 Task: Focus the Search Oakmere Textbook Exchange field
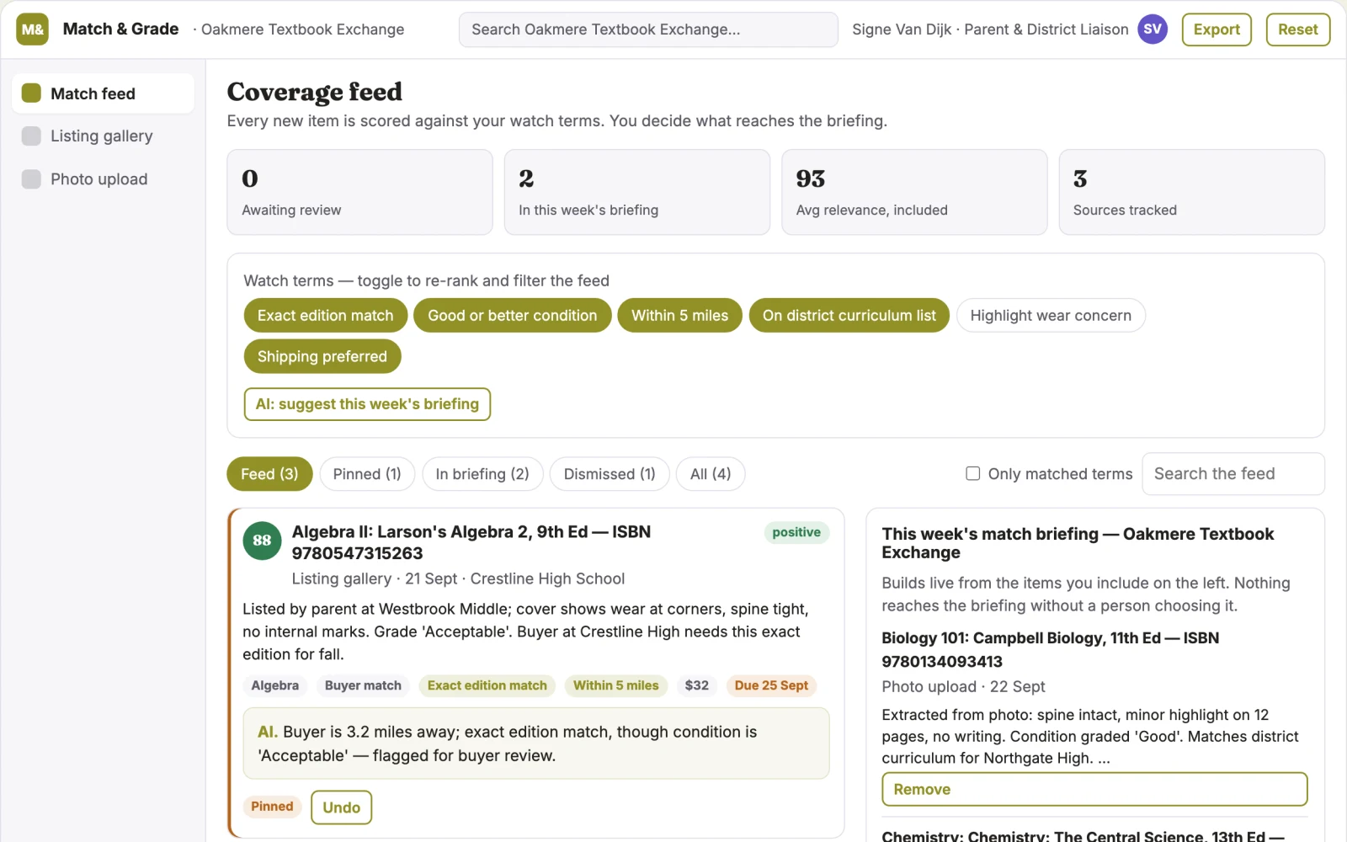click(648, 29)
